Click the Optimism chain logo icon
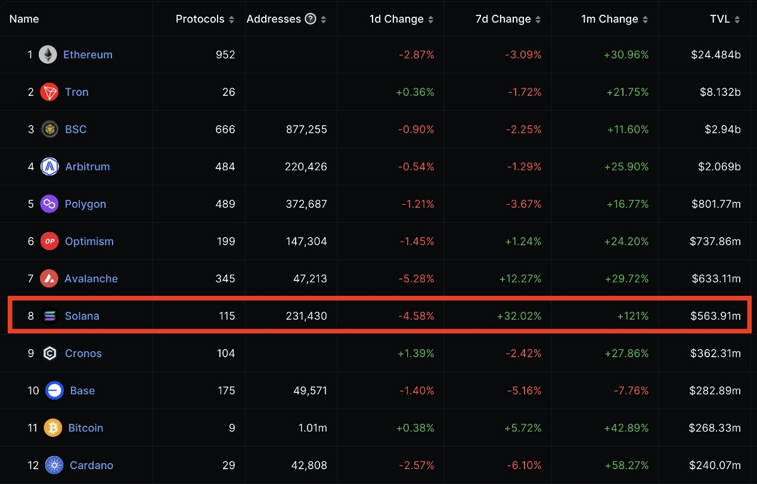 pyautogui.click(x=49, y=241)
